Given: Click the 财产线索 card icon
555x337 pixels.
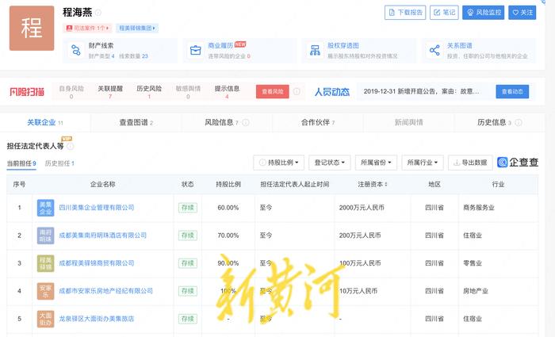Looking at the screenshot, I should pos(76,50).
